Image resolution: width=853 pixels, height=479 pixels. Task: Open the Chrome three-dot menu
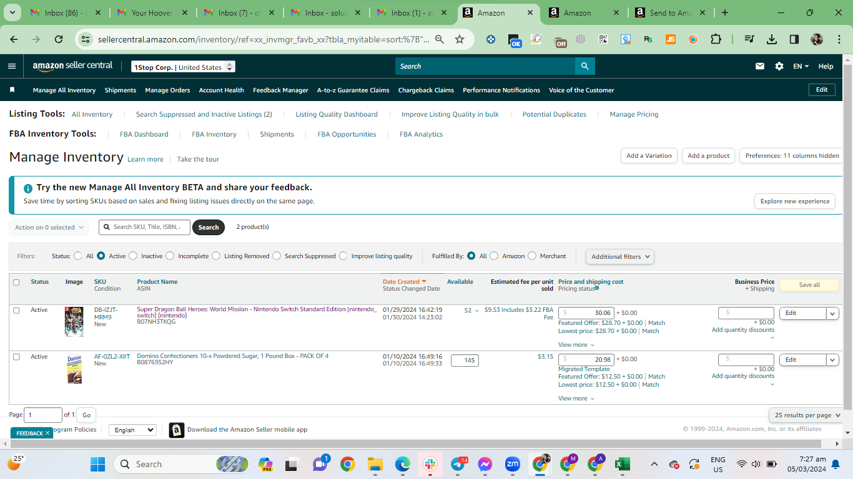coord(839,39)
